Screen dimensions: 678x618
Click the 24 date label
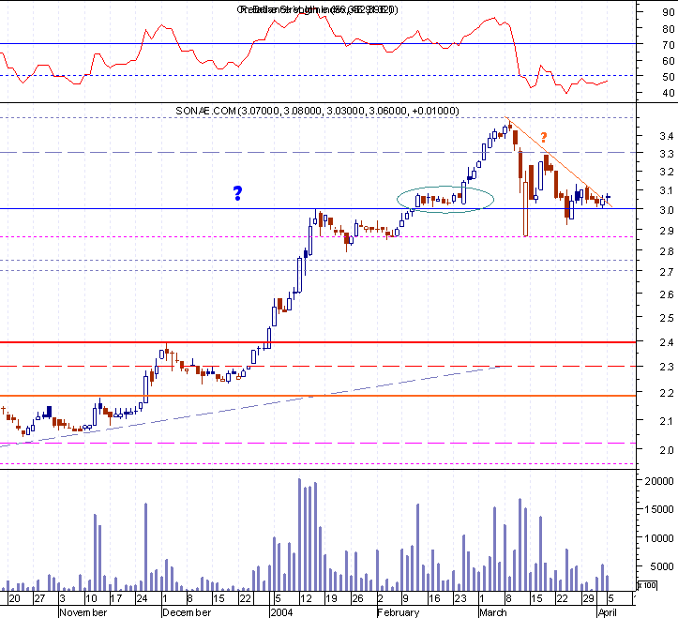(x=142, y=599)
